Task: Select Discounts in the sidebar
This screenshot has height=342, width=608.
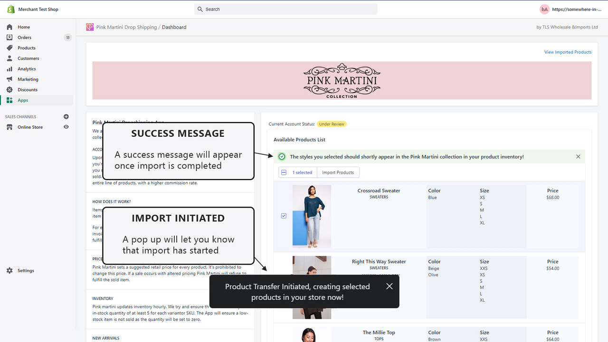Action: [26, 89]
